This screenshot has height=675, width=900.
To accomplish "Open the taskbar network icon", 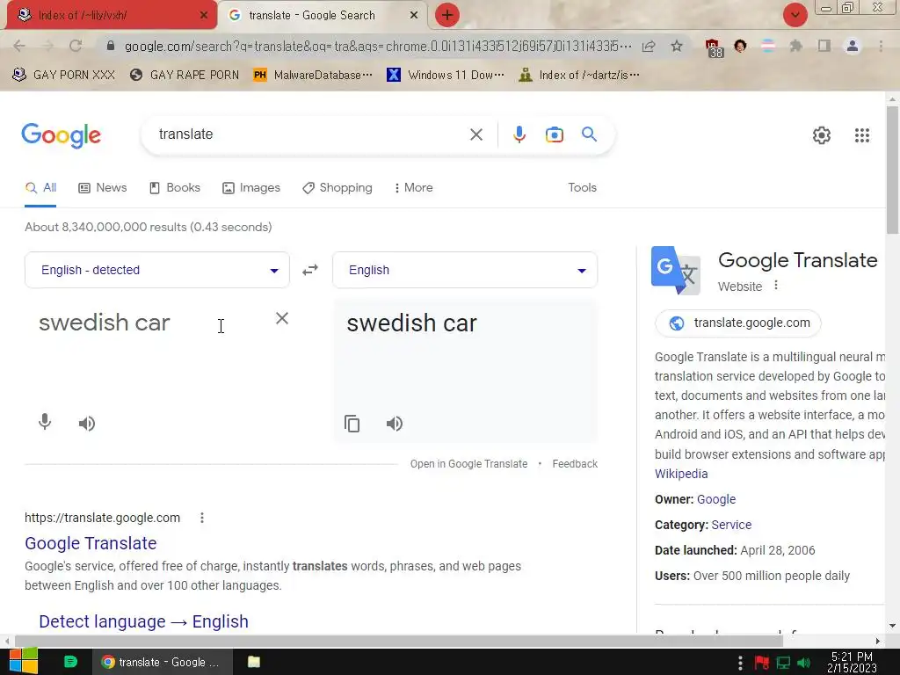I will [783, 663].
